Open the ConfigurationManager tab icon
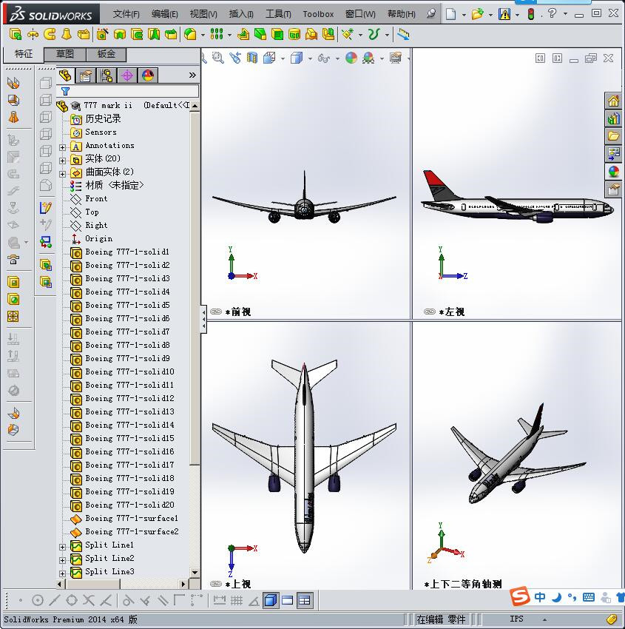625x629 pixels. tap(107, 75)
